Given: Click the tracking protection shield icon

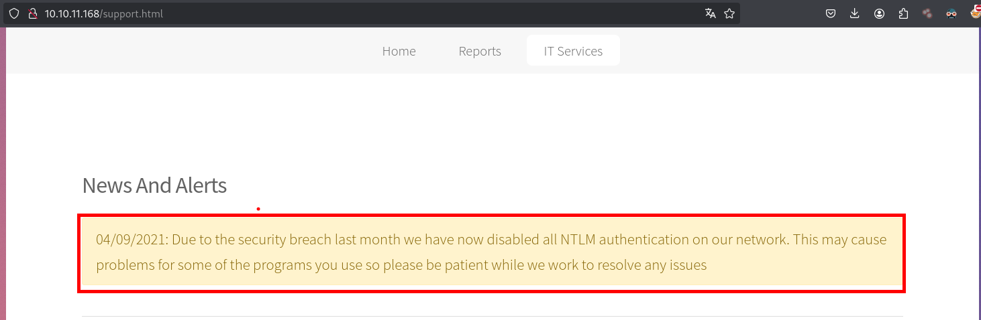Looking at the screenshot, I should (14, 13).
